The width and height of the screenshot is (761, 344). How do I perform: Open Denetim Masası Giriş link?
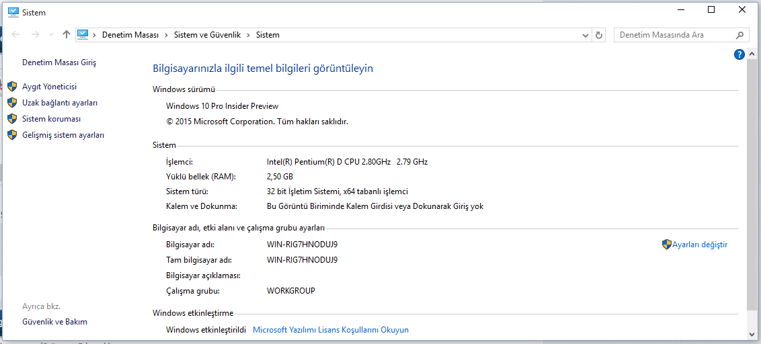tap(59, 62)
